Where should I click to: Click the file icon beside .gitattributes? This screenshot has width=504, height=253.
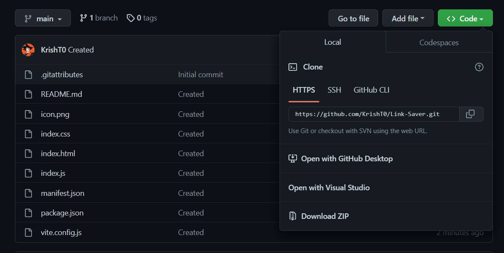[x=28, y=75]
